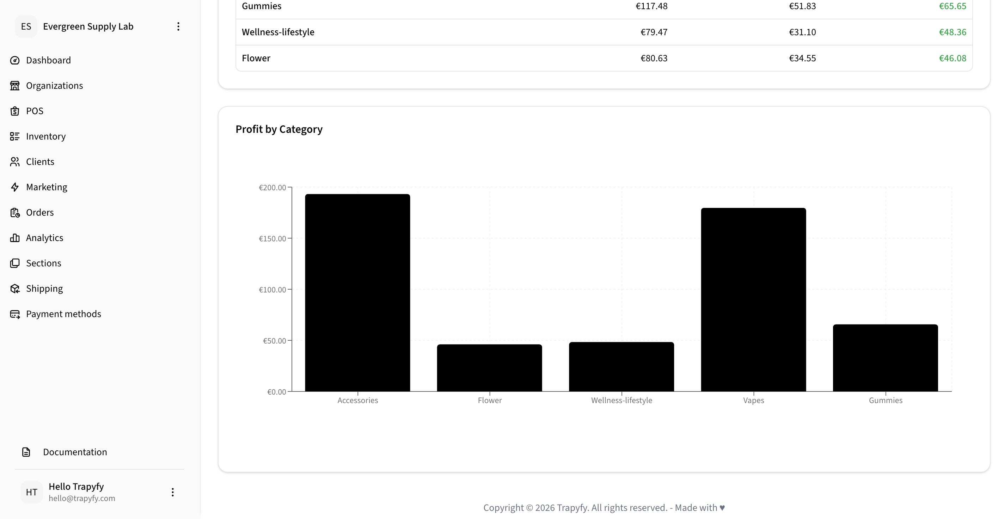The height and width of the screenshot is (519, 1004).
Task: Click the €79.47 Wellness-lifestyle value
Action: click(x=654, y=32)
